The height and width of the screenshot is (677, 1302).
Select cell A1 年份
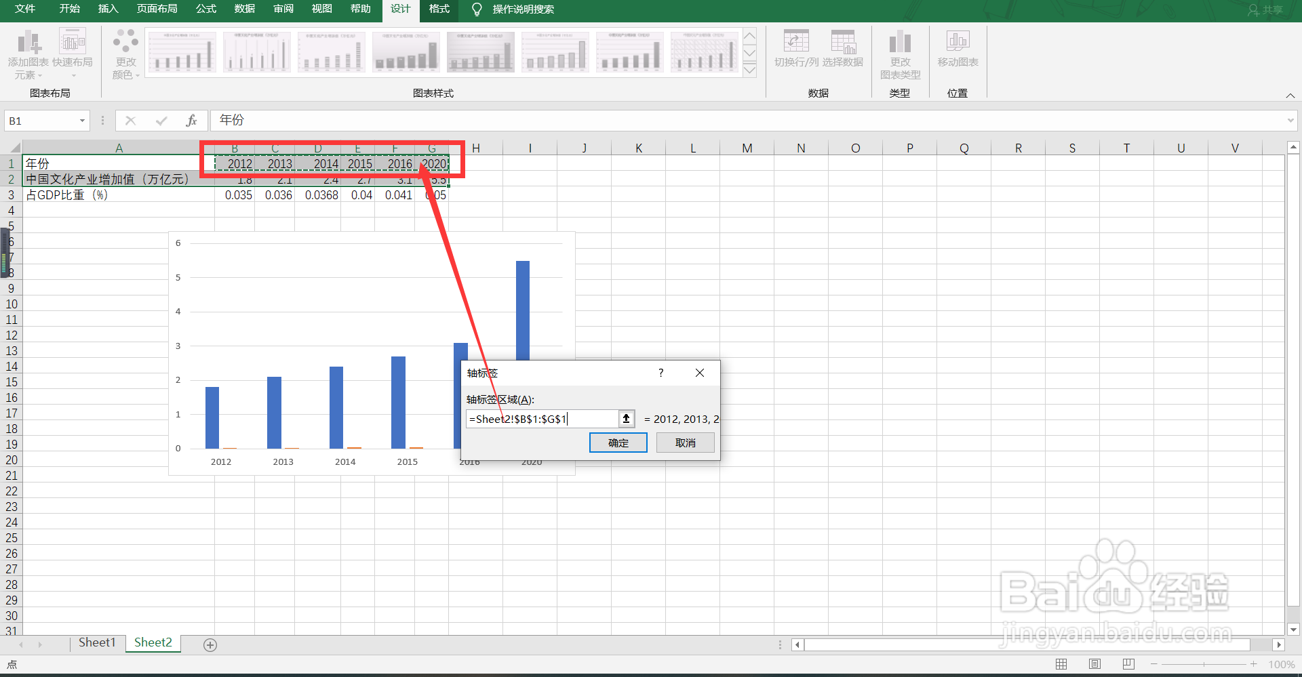[119, 164]
